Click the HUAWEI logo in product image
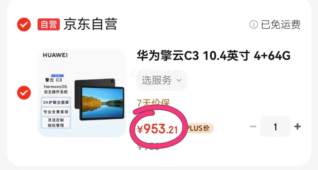318x170 pixels. (55, 55)
